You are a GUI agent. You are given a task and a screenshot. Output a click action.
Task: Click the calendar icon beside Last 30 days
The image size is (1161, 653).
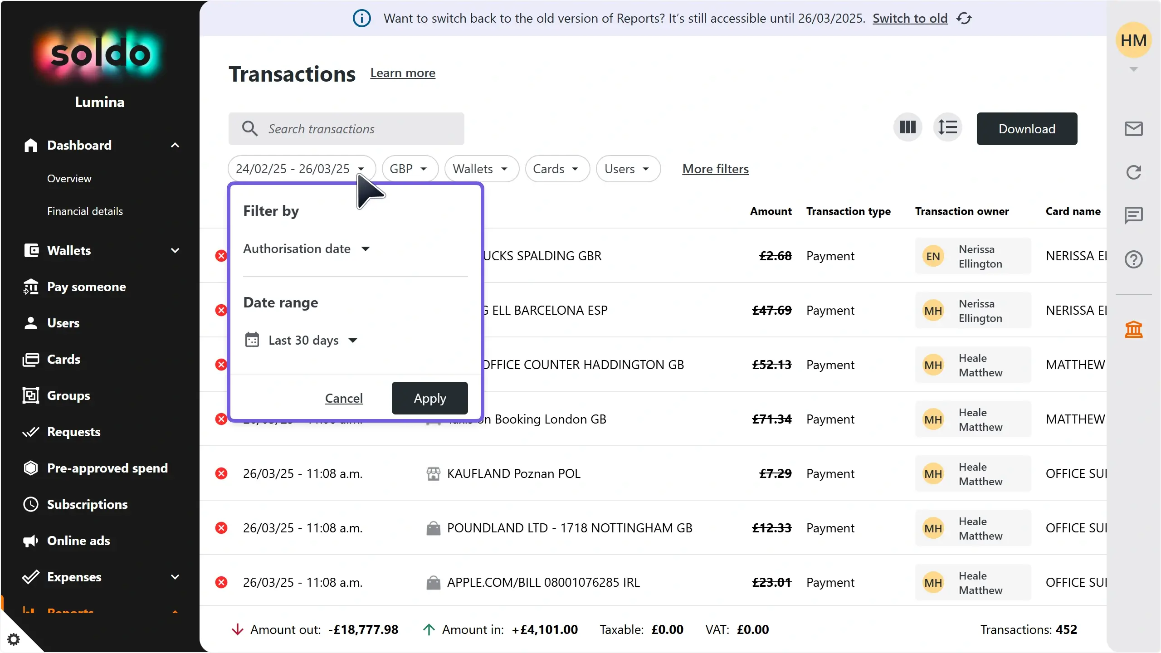tap(253, 340)
